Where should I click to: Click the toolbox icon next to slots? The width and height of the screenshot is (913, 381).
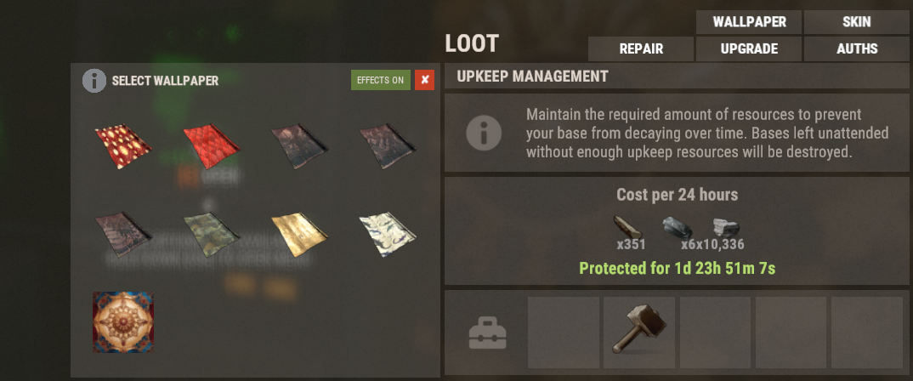488,333
